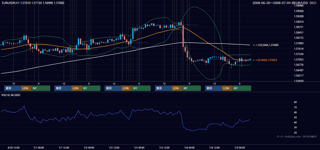
Task: Click the RSI scale value 20
Action: click(x=295, y=132)
